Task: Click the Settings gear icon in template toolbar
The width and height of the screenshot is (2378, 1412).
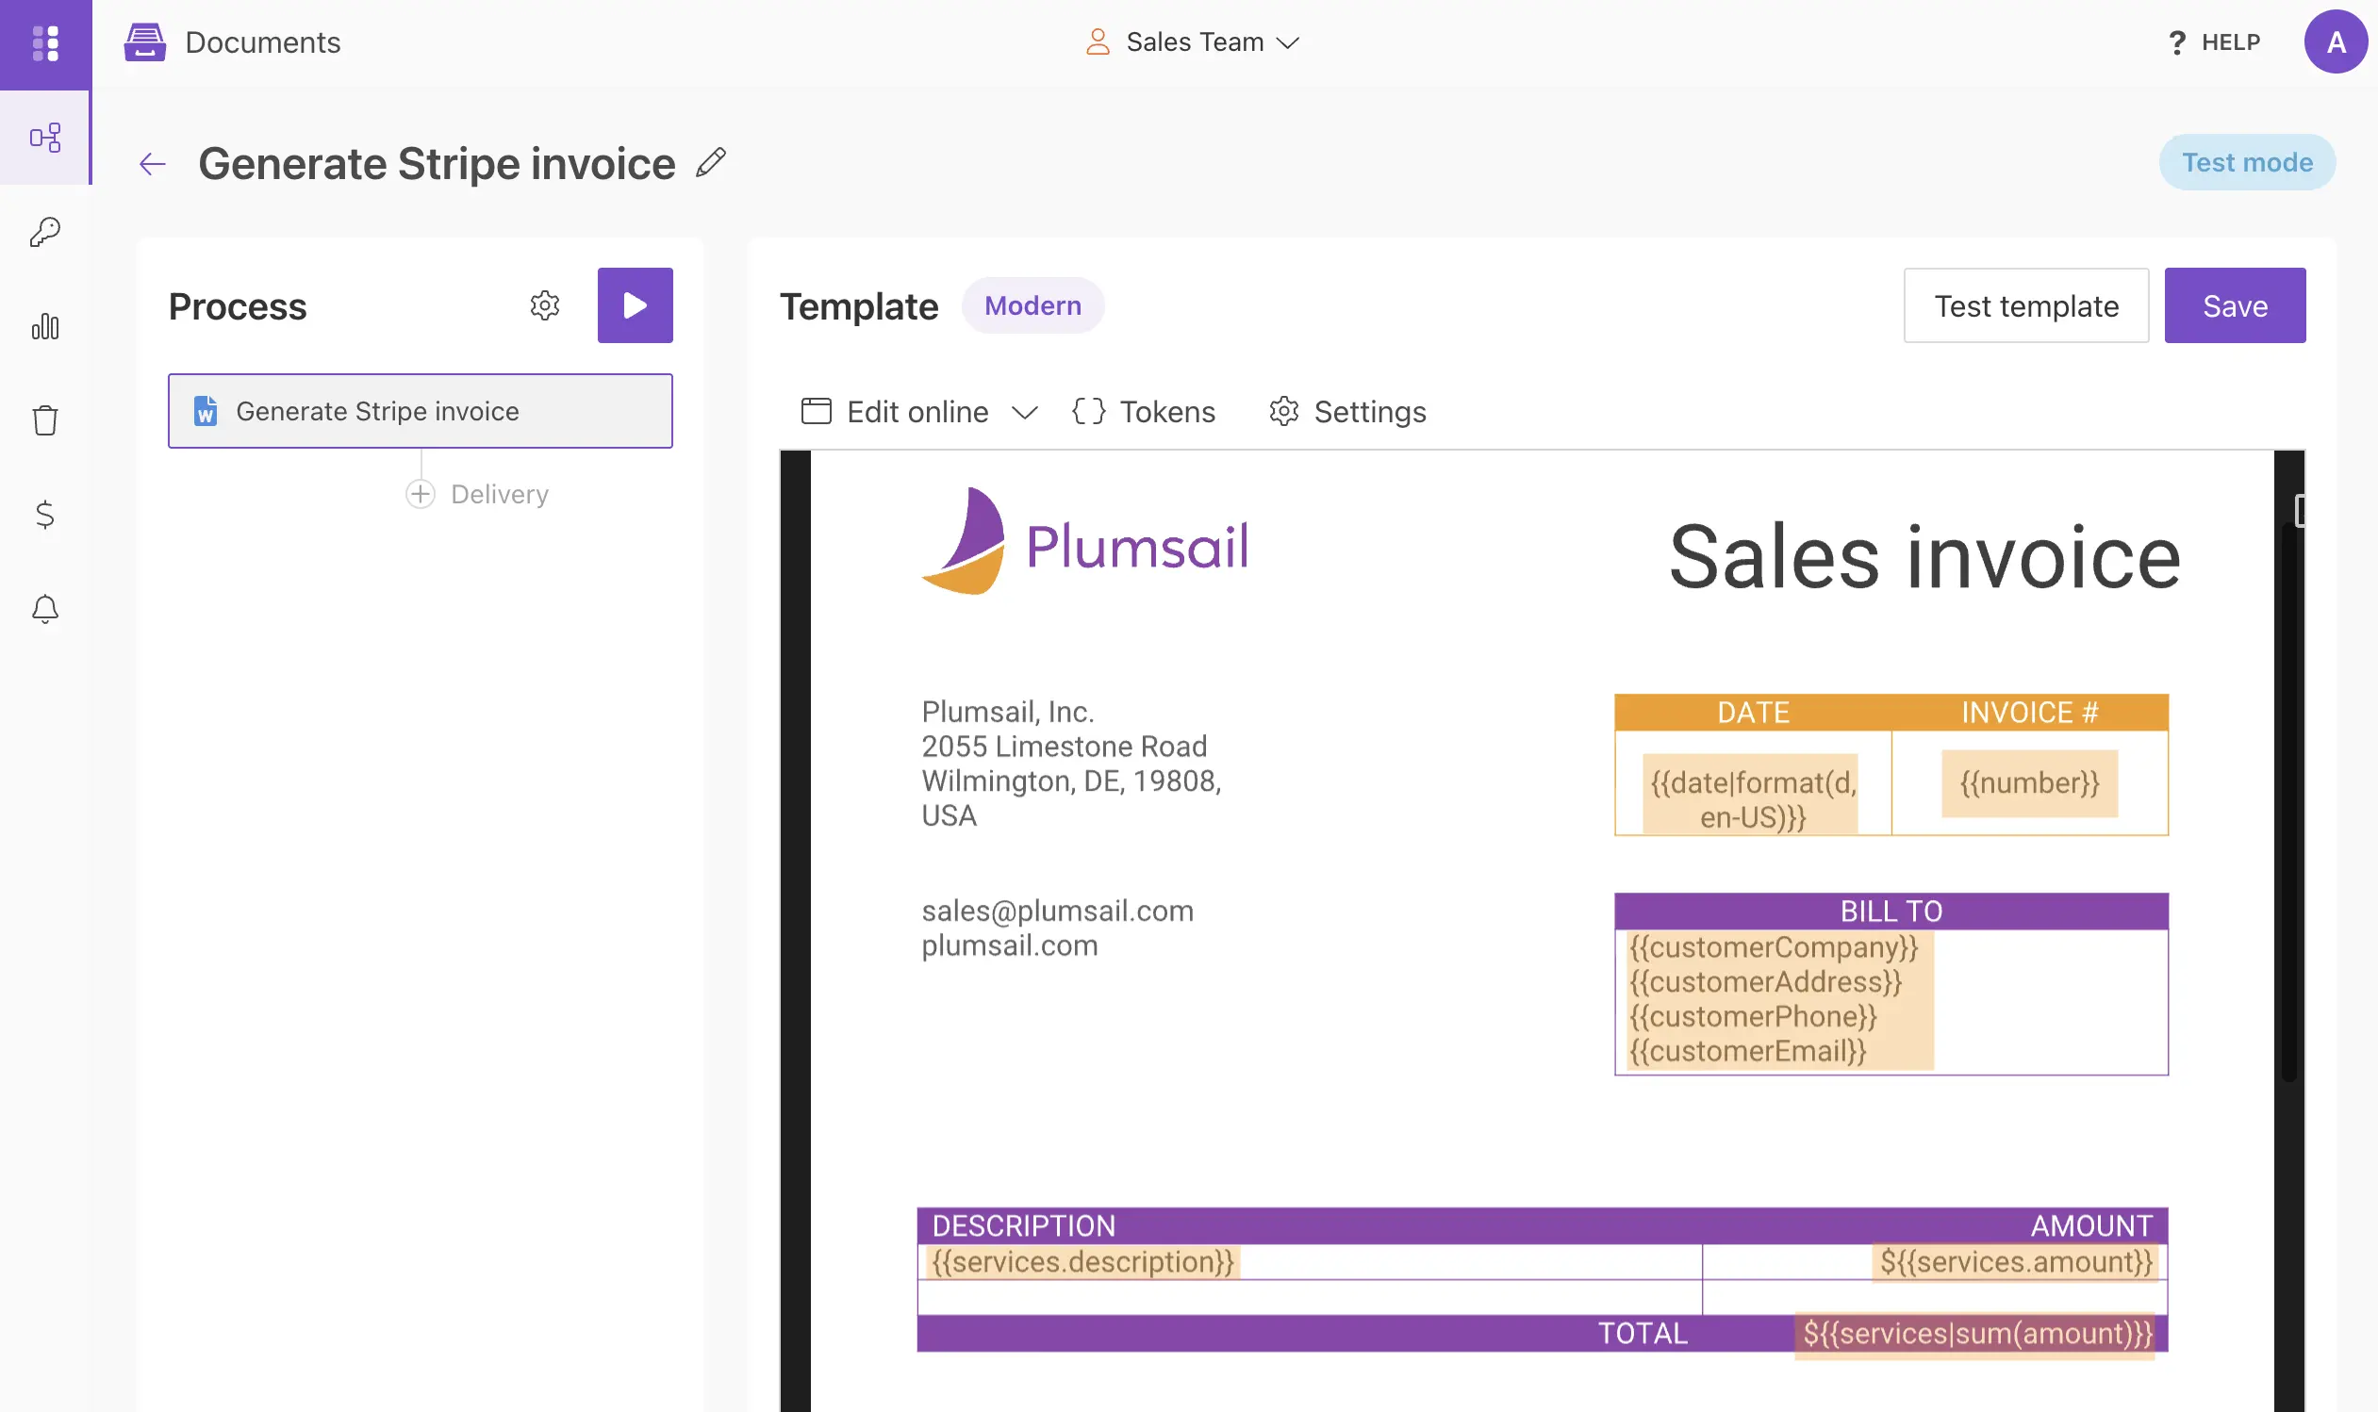Action: click(x=1284, y=411)
